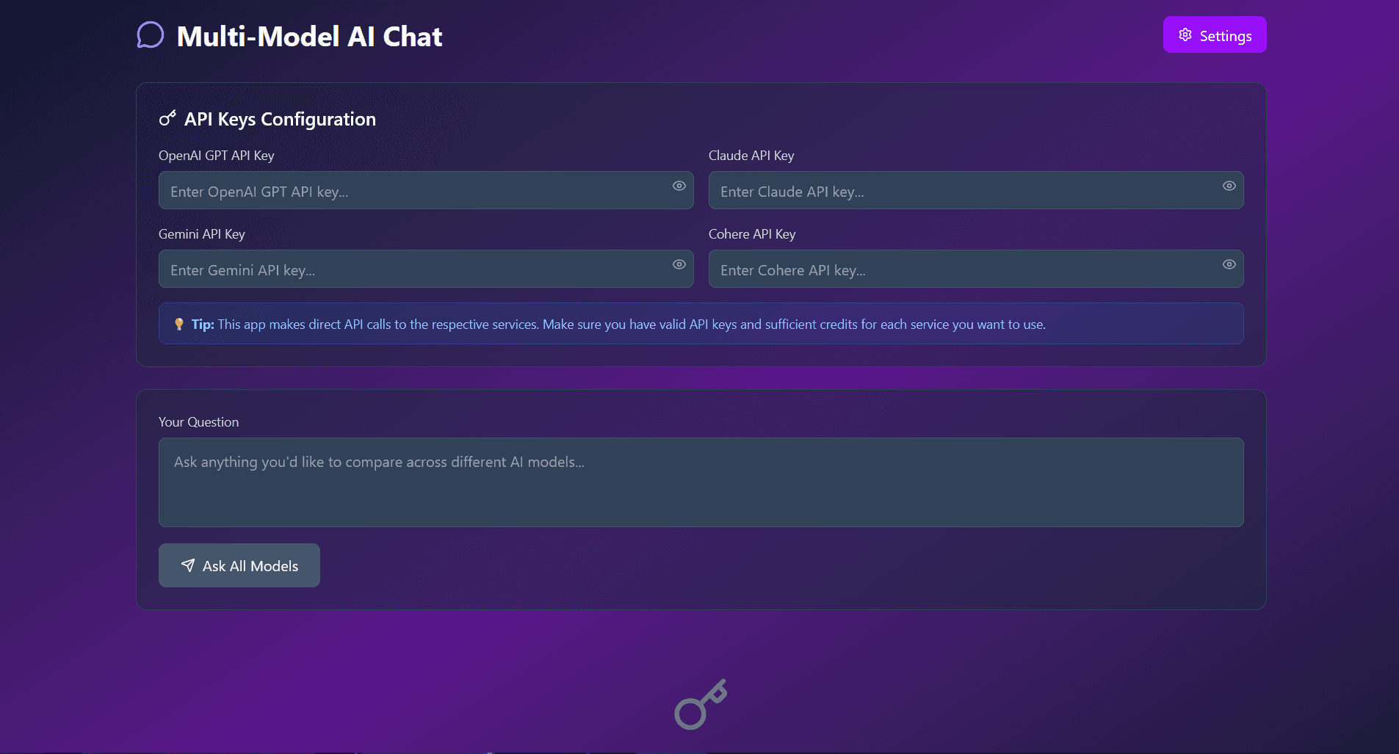
Task: Click the Tip text about API calls
Action: coord(632,325)
